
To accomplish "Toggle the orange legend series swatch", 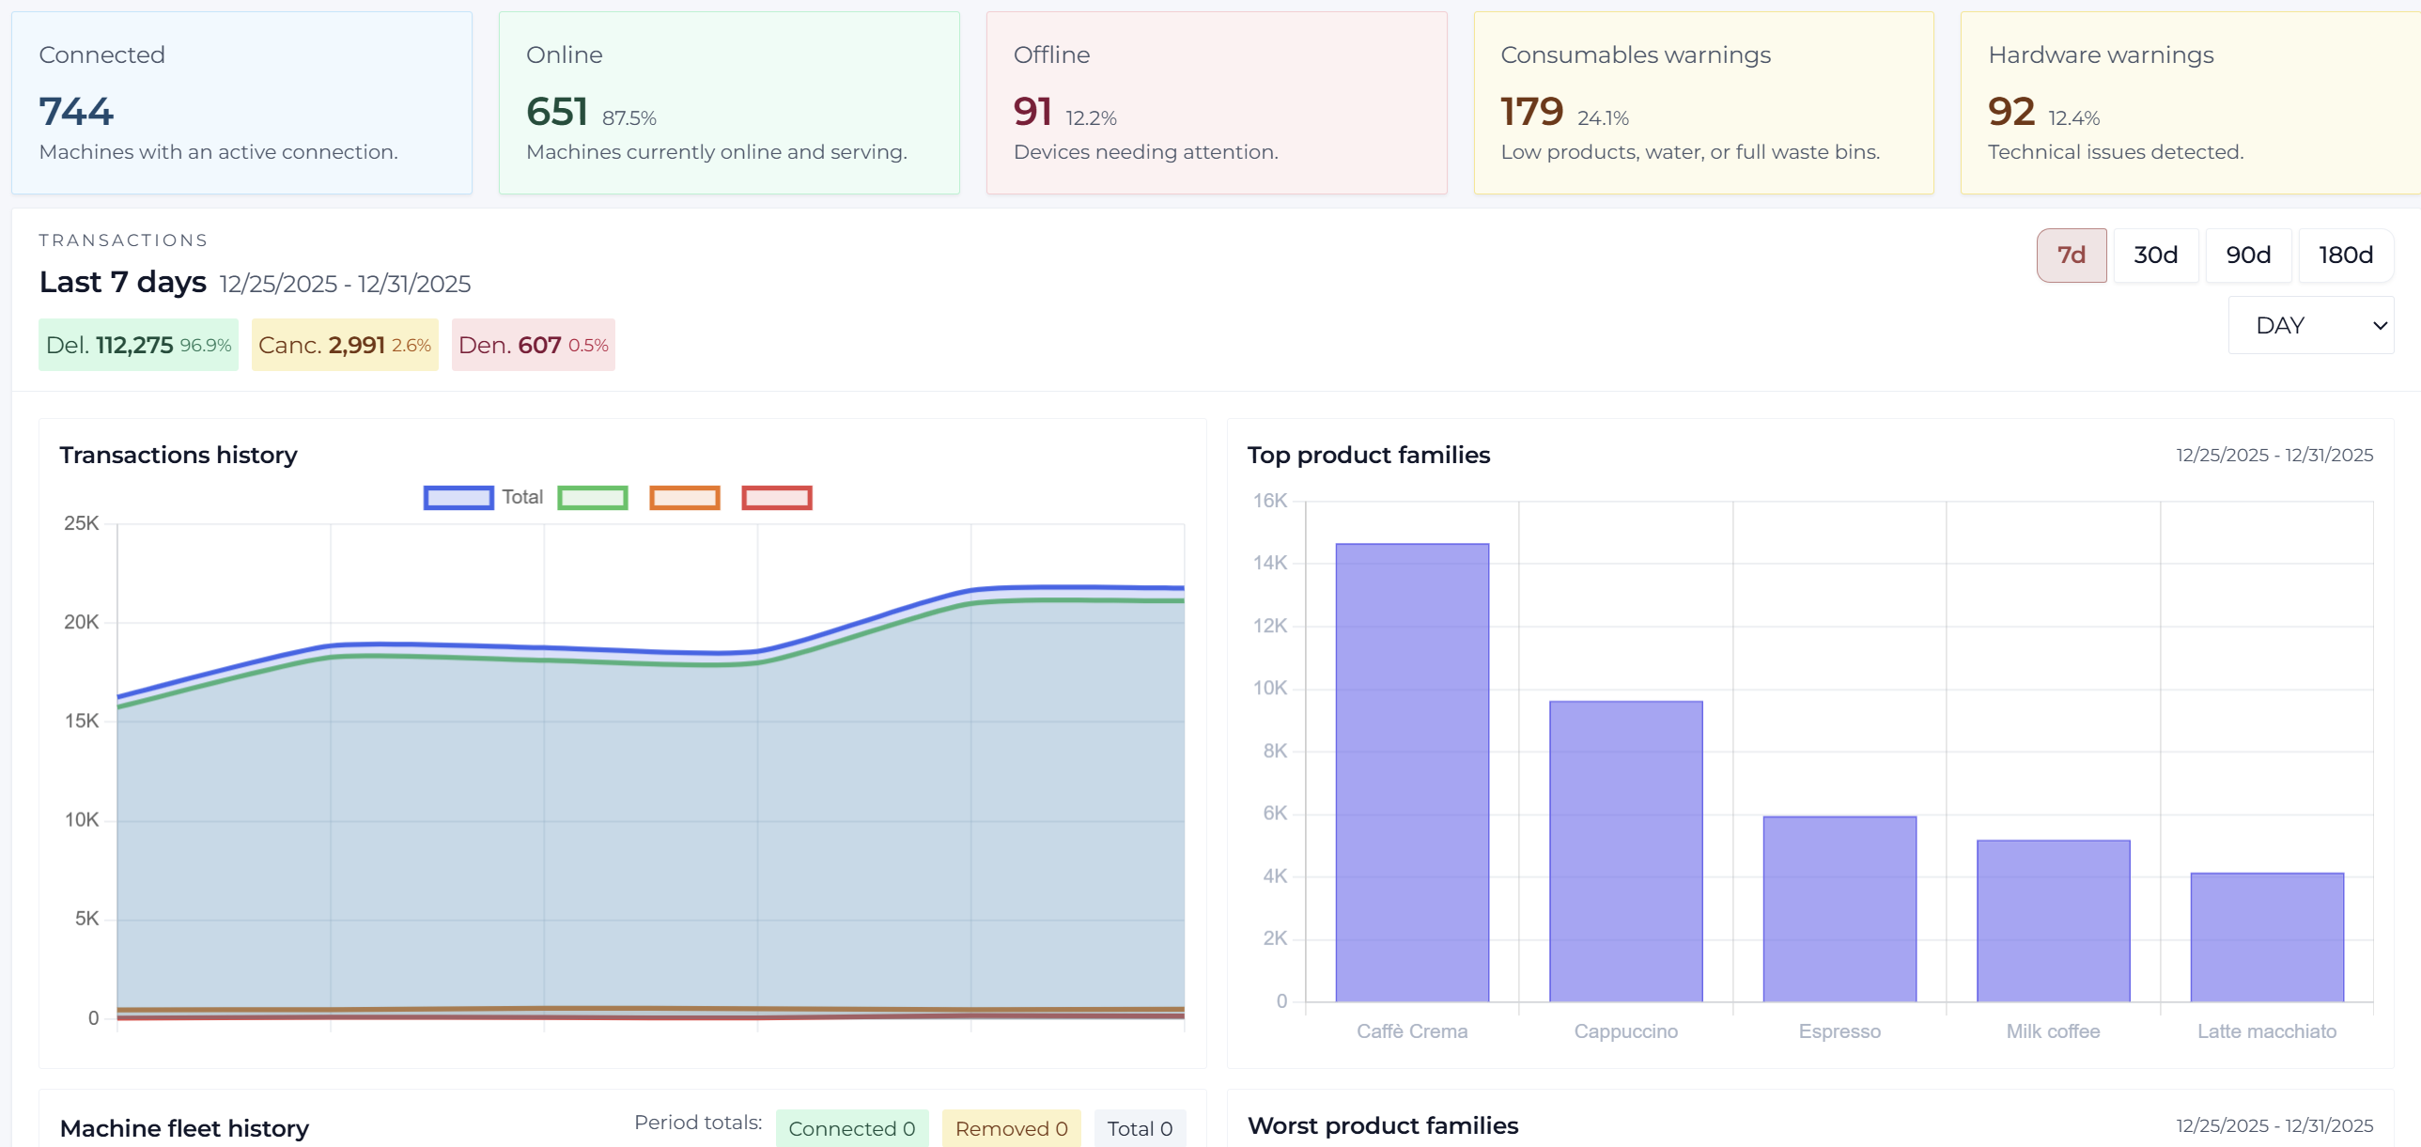I will [x=684, y=497].
